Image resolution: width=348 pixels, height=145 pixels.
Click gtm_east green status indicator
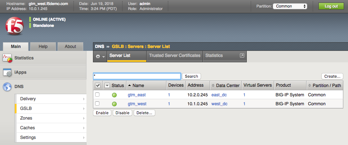[x=114, y=95]
